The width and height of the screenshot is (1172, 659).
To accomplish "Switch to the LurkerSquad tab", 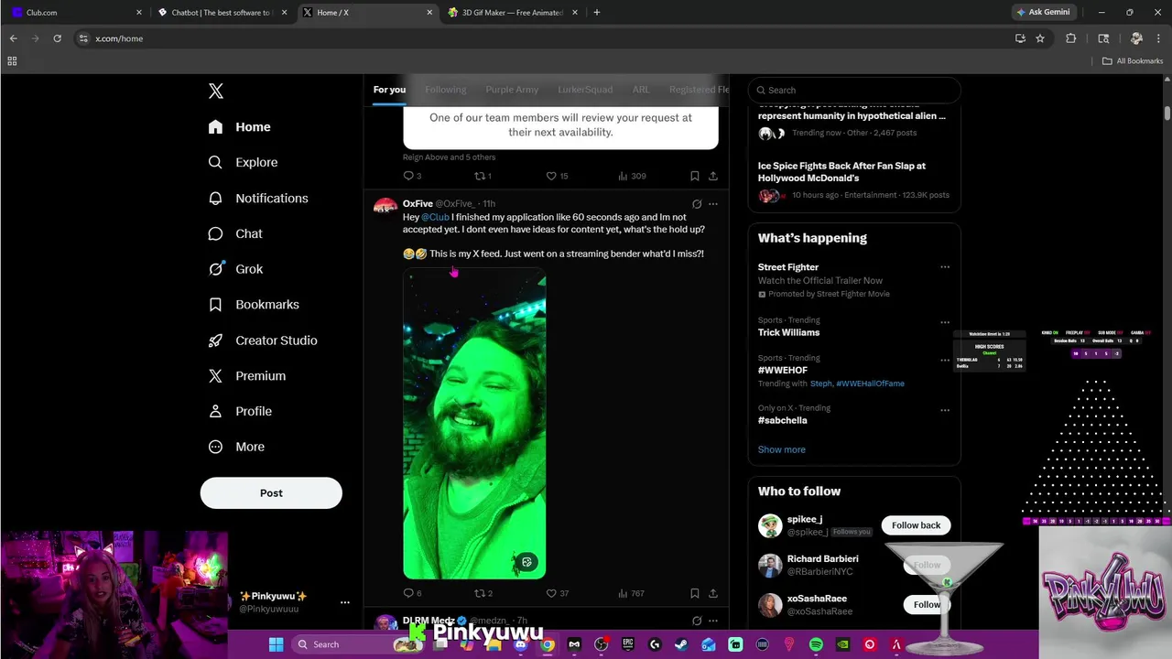I will point(585,90).
